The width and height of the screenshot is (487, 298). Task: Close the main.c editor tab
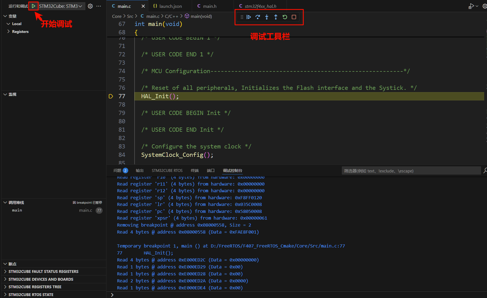click(x=143, y=6)
